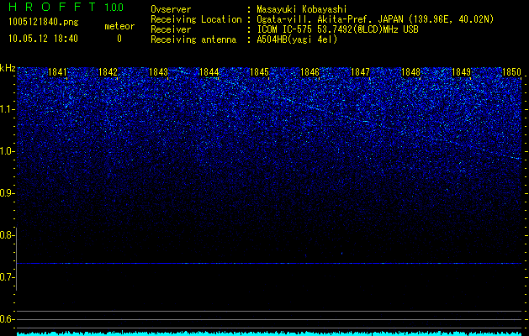Click the 0.6 kHz axis label

click(x=7, y=319)
